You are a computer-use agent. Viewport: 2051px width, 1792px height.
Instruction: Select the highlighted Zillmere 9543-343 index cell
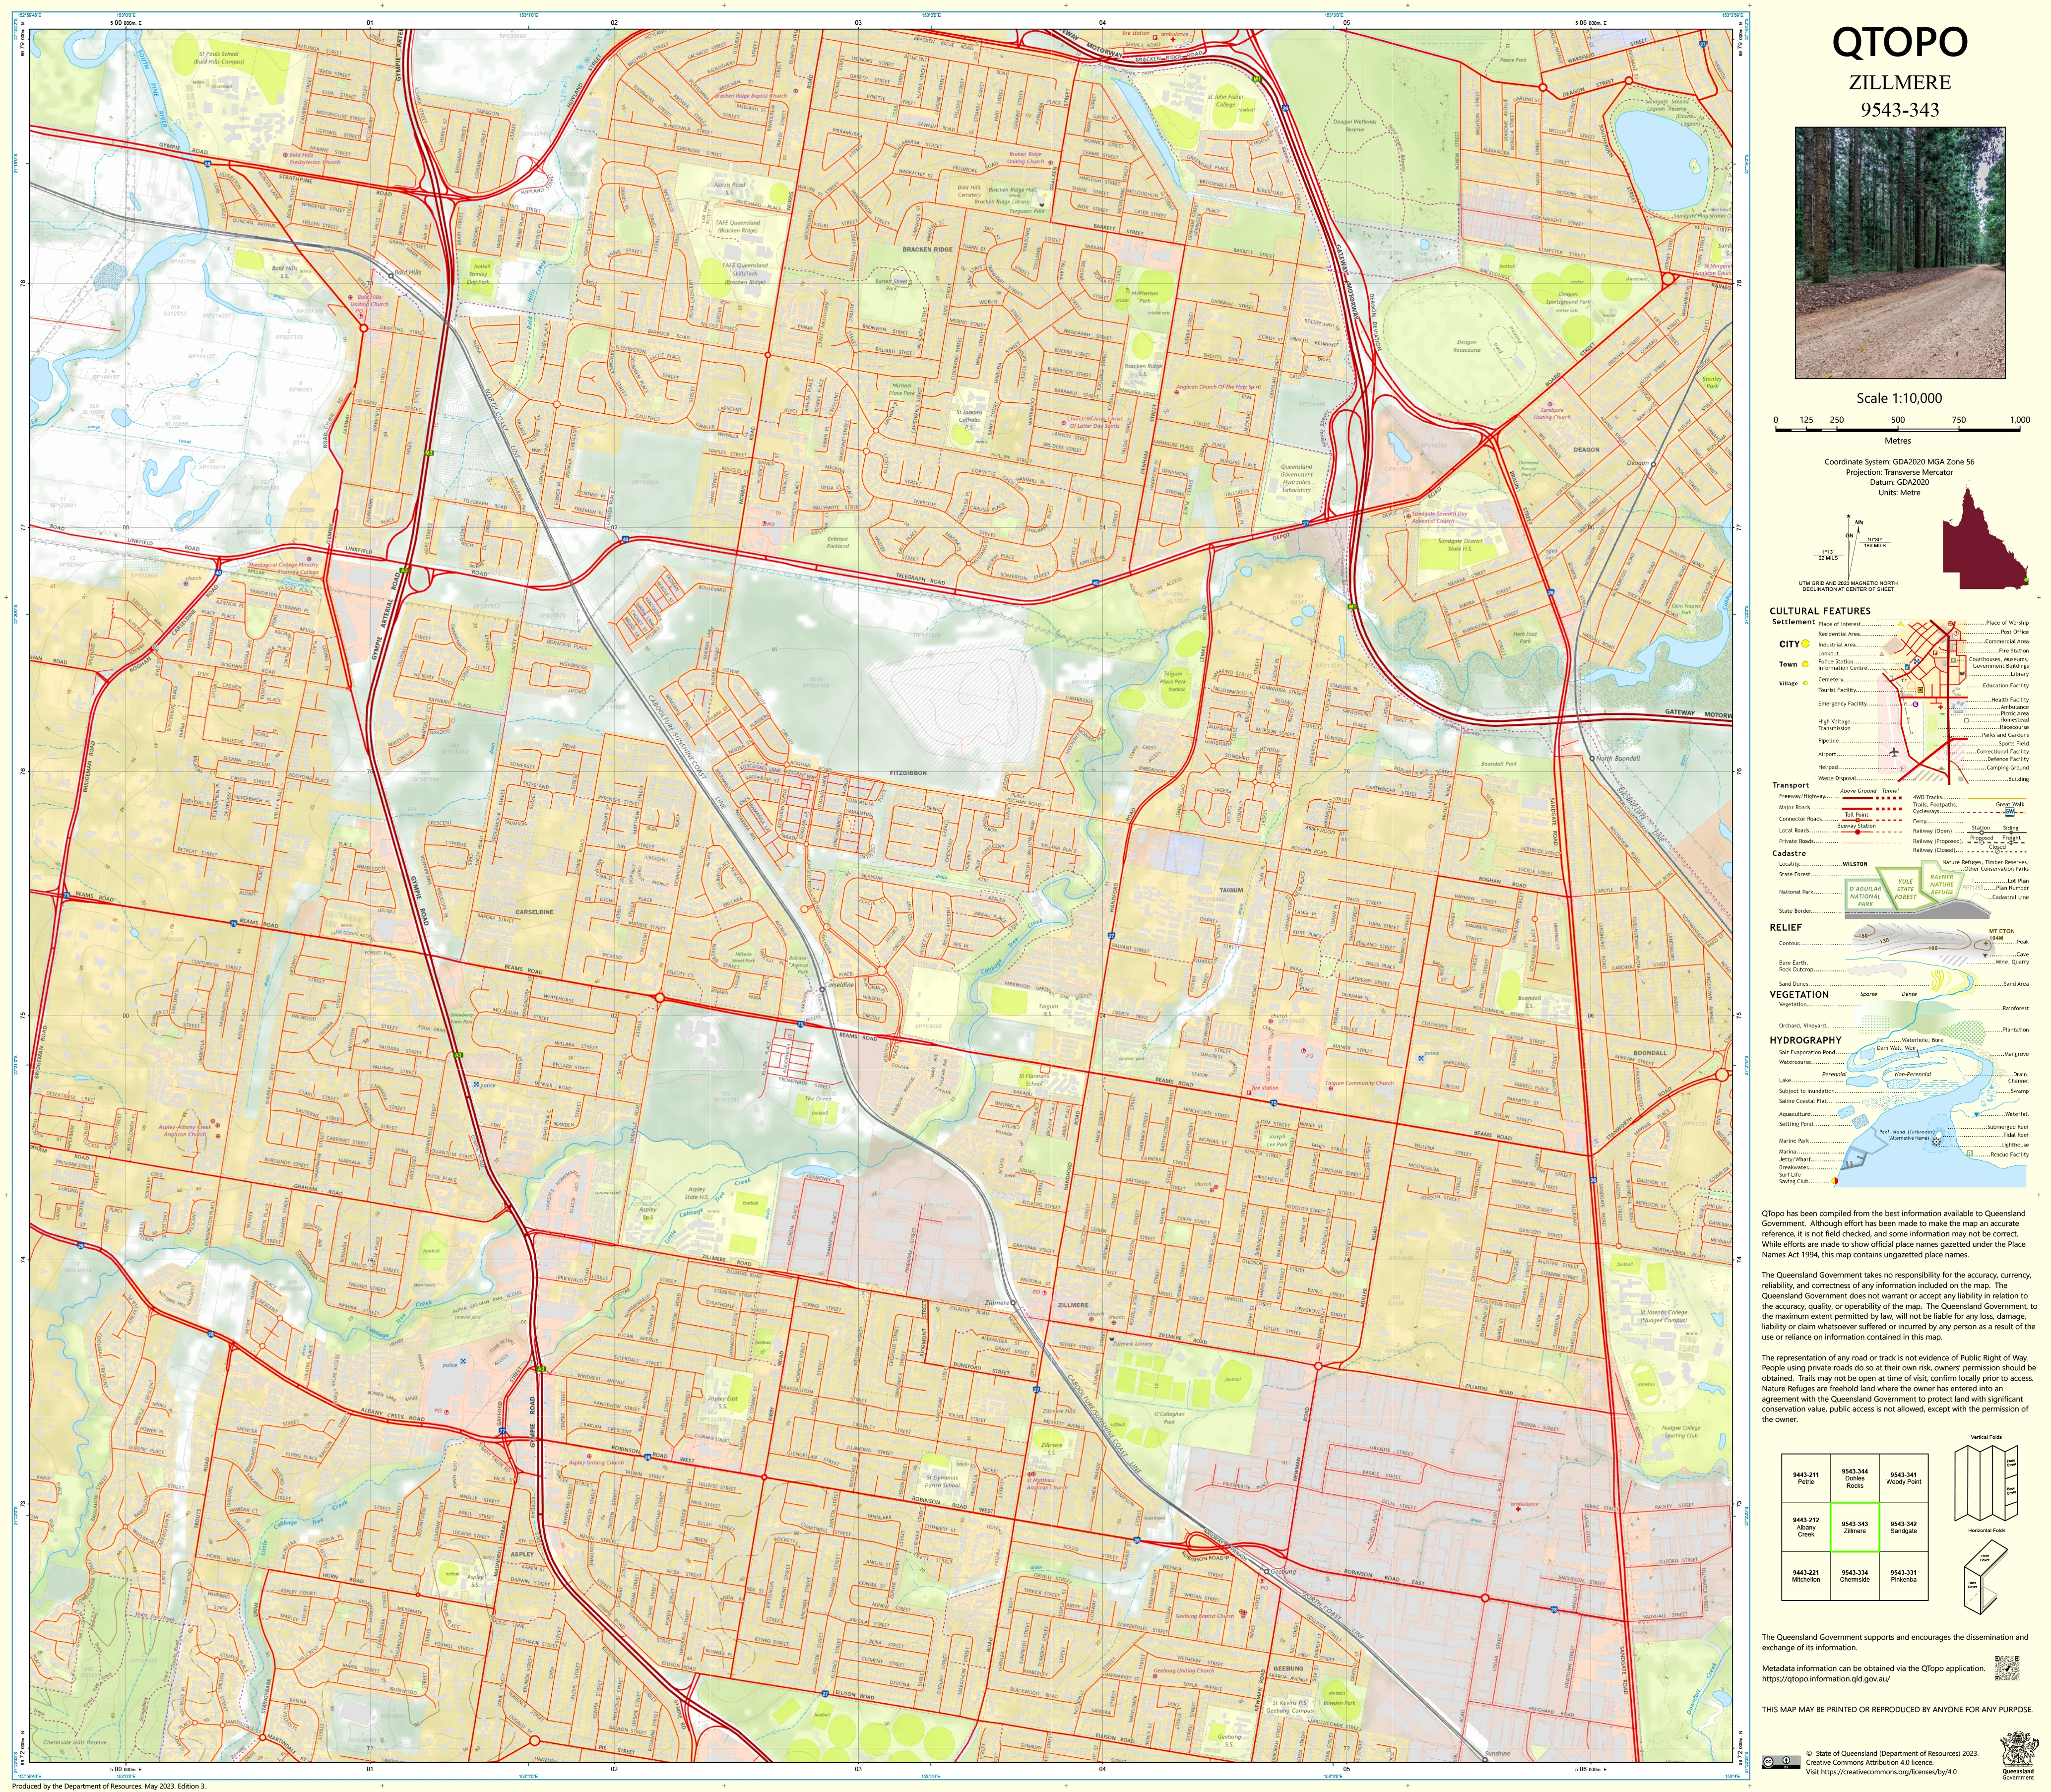coord(1855,1528)
